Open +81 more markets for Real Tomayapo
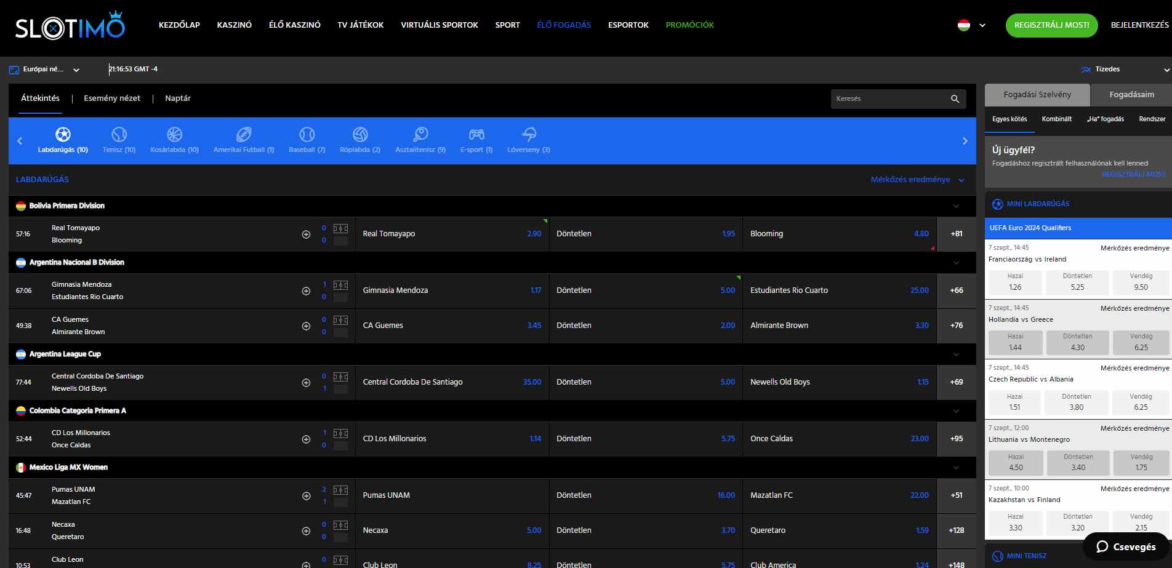 click(957, 234)
